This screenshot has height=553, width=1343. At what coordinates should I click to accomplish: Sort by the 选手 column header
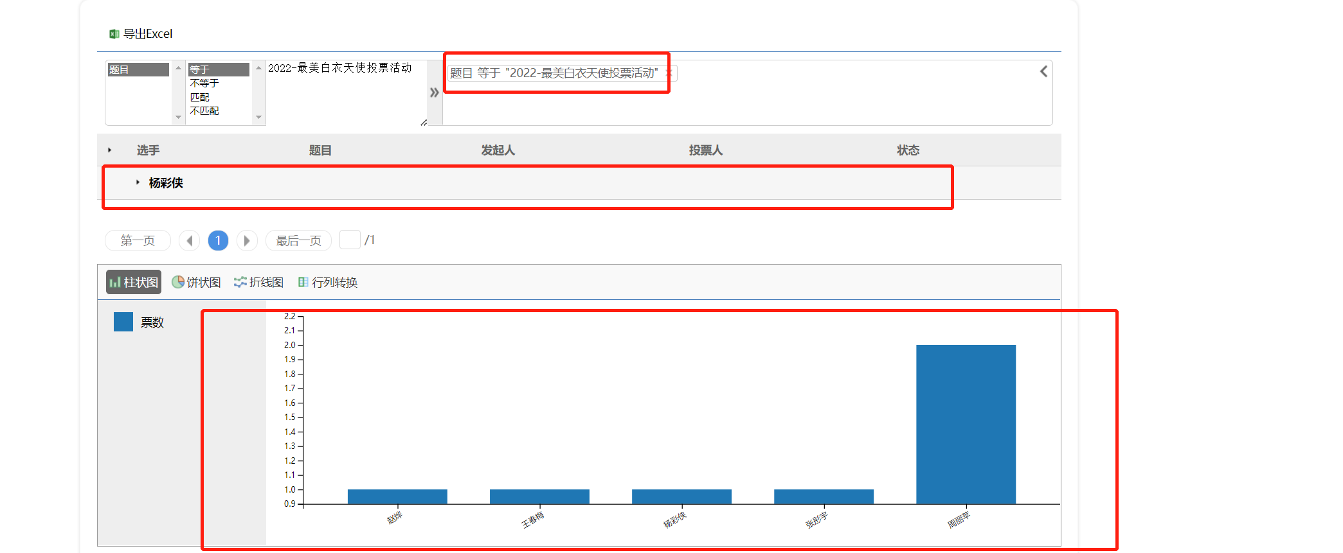148,150
